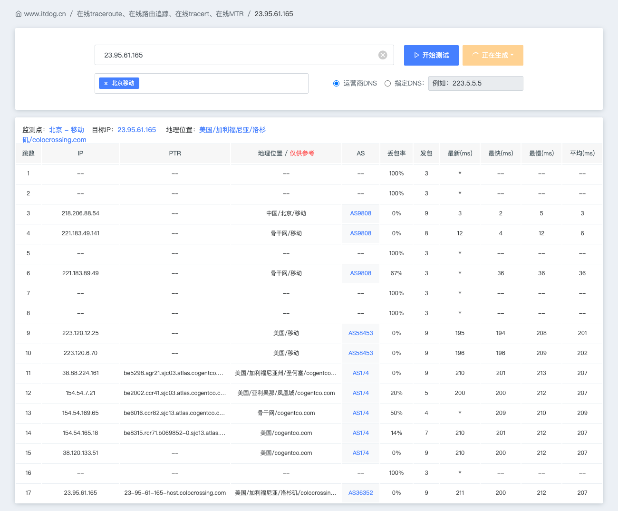Open AS174 link for 154.54.169.65
The height and width of the screenshot is (511, 618).
(361, 413)
